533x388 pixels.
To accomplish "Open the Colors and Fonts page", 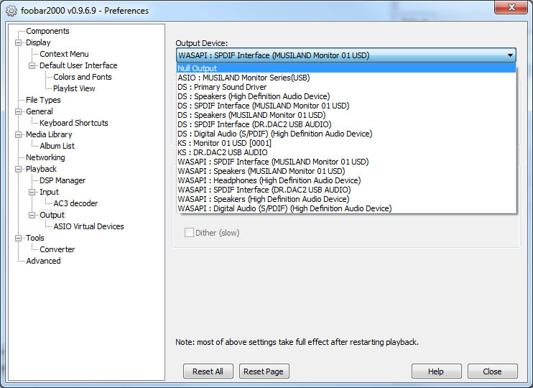I will pyautogui.click(x=83, y=77).
